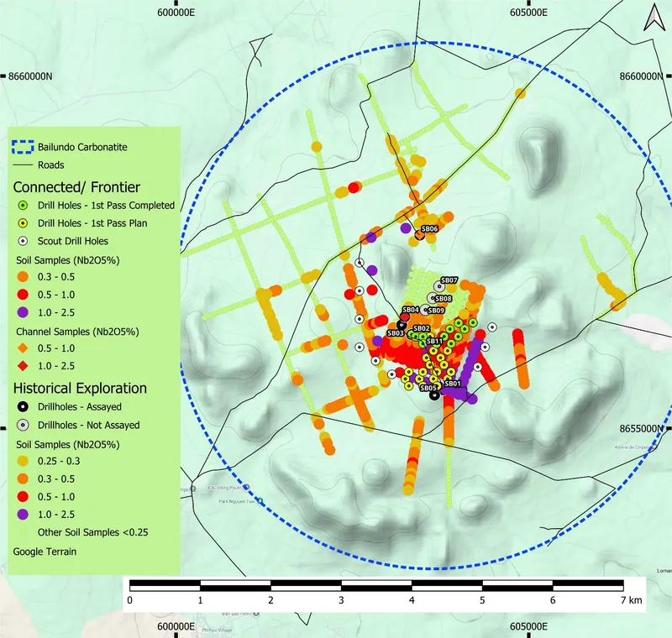672x638 pixels.
Task: Click the 600000E label at map top
Action: (x=176, y=13)
